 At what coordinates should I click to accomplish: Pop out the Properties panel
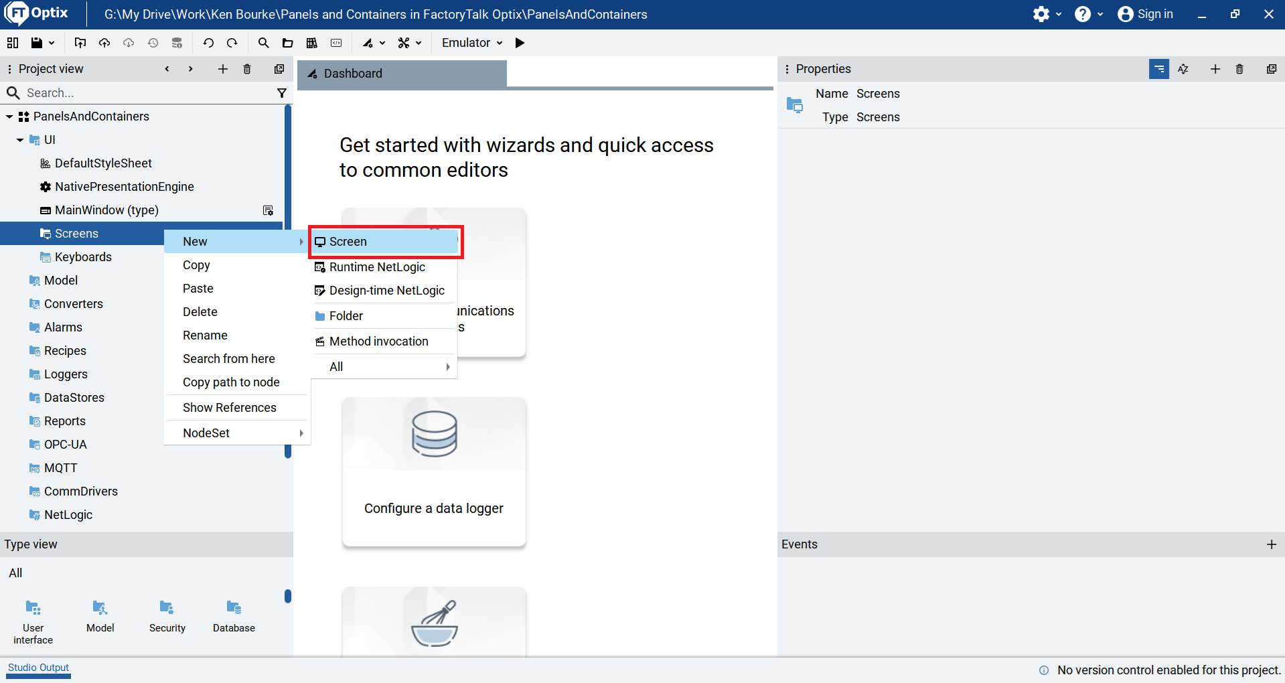[x=1272, y=69]
